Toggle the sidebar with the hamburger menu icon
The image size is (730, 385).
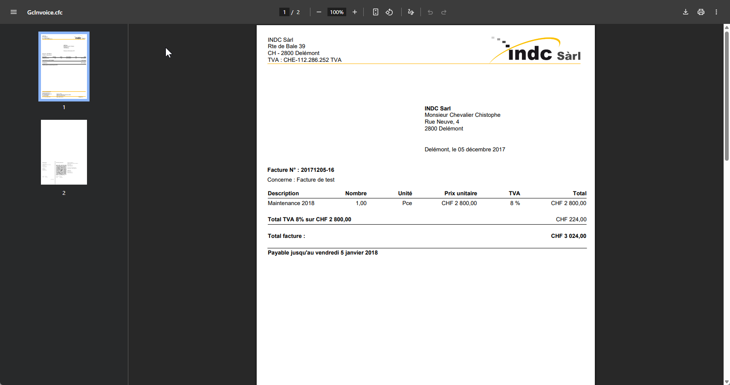[x=14, y=12]
